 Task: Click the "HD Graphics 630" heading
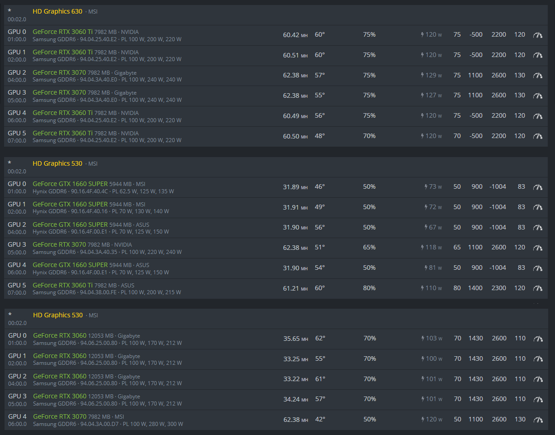pos(58,11)
